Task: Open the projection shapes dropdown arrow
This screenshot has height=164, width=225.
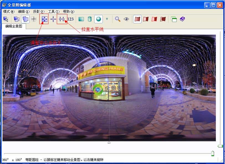Action: (x=107, y=19)
